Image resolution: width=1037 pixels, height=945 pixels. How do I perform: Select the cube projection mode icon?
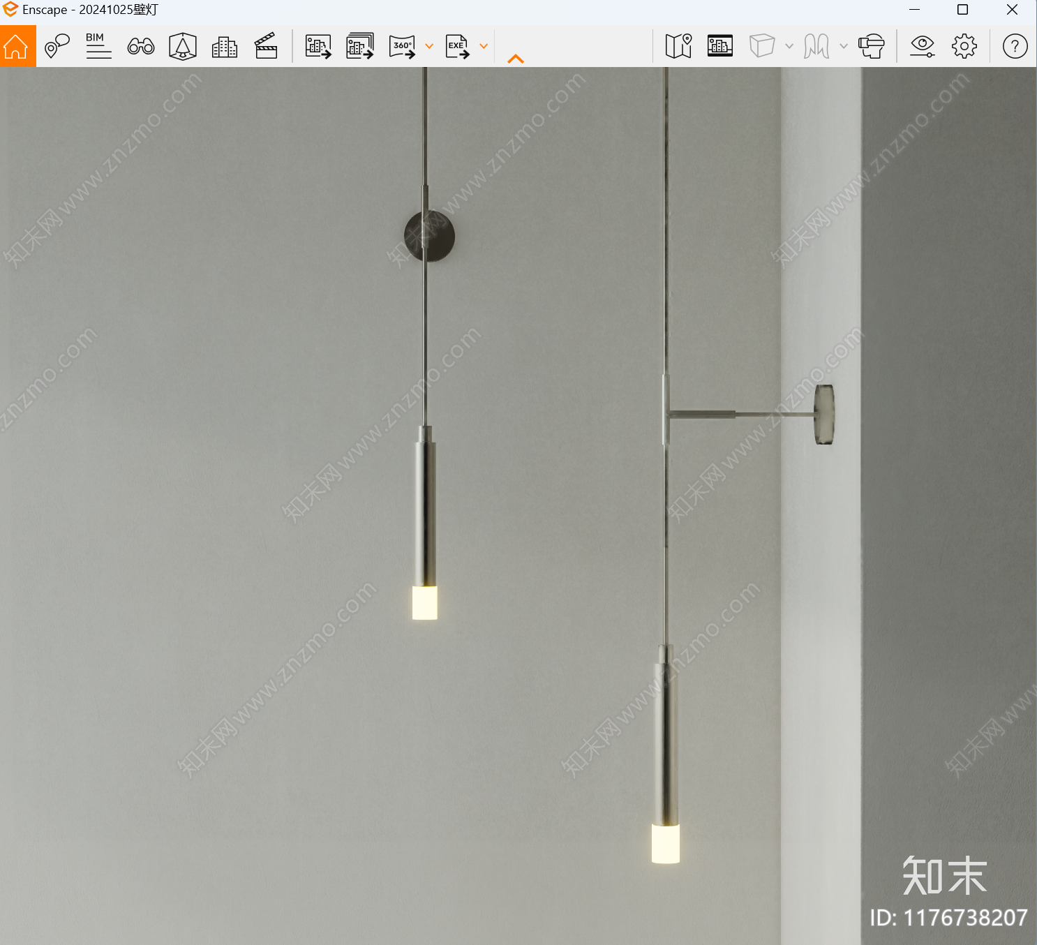[x=762, y=46]
